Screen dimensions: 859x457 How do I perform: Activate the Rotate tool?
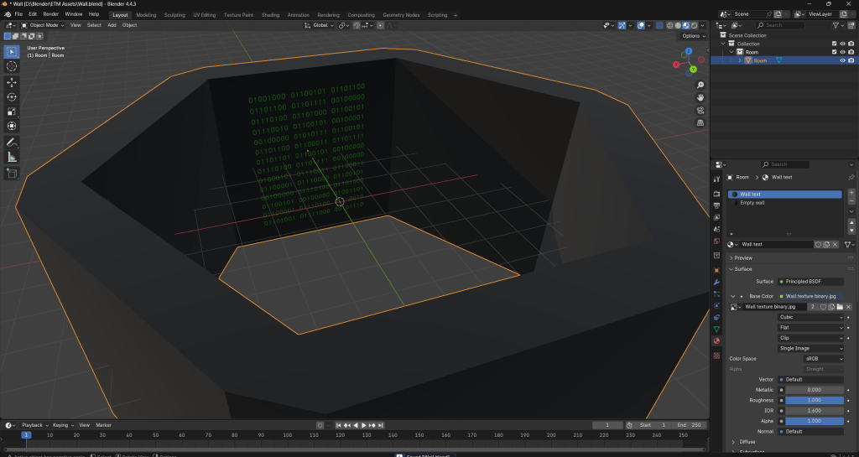coord(12,97)
